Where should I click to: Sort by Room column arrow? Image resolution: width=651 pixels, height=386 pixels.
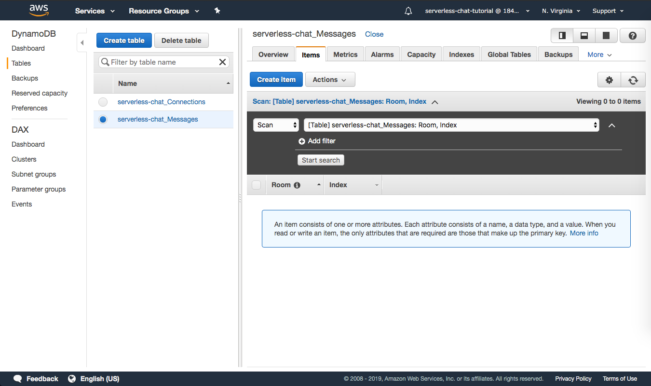click(x=319, y=185)
